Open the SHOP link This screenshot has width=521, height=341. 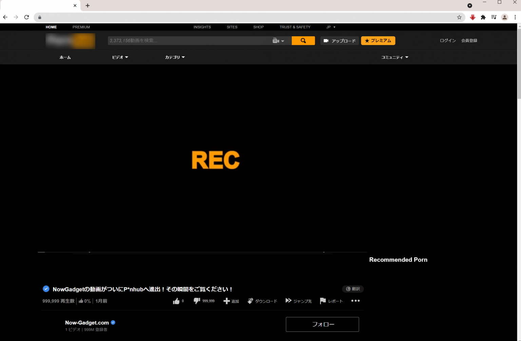click(x=258, y=27)
